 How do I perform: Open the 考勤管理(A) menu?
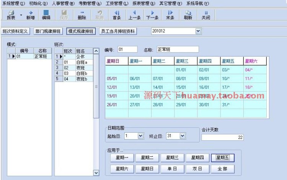(90, 3)
